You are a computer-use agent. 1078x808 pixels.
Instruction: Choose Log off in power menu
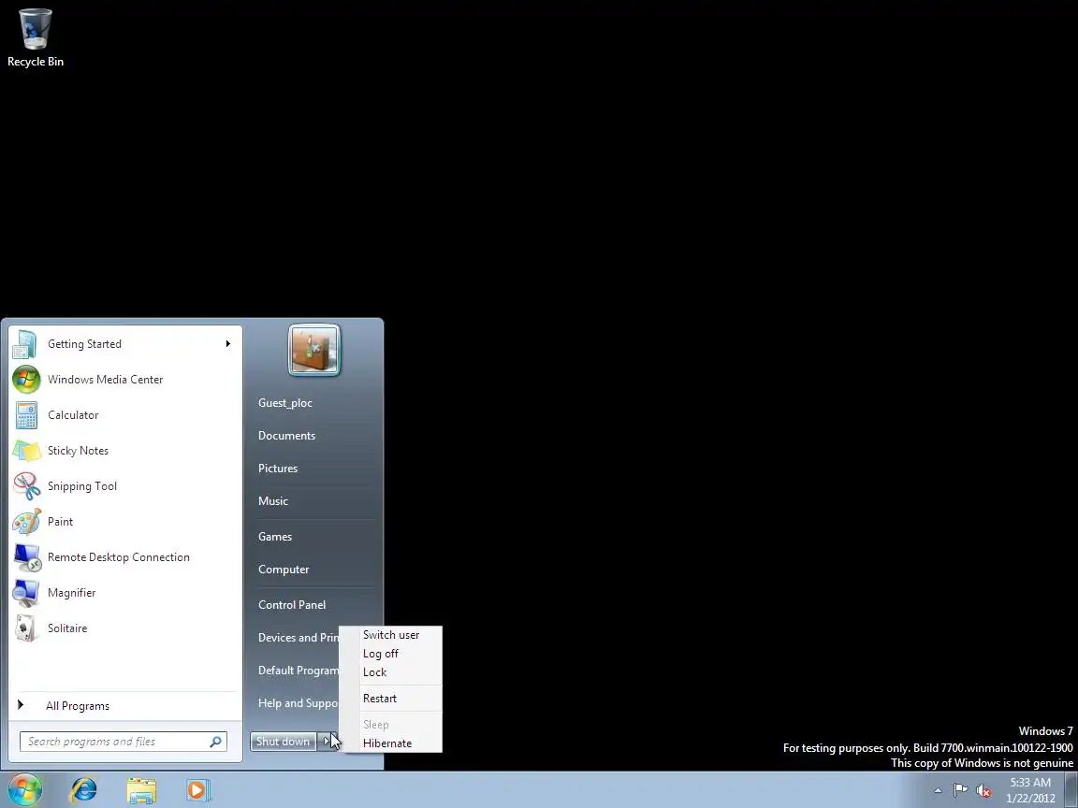(x=380, y=654)
